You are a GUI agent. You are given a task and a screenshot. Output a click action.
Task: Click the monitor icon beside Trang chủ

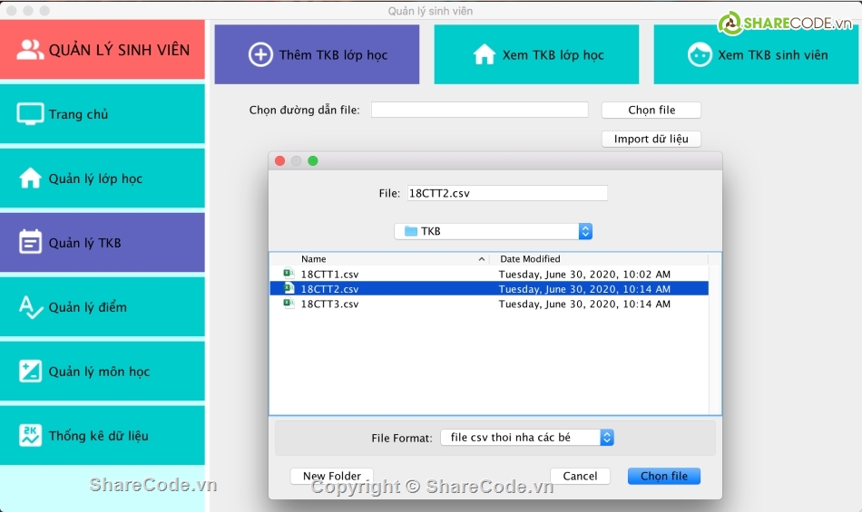coord(31,114)
